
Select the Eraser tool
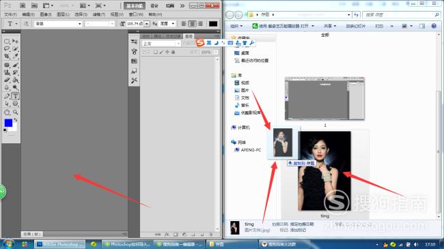click(7, 80)
